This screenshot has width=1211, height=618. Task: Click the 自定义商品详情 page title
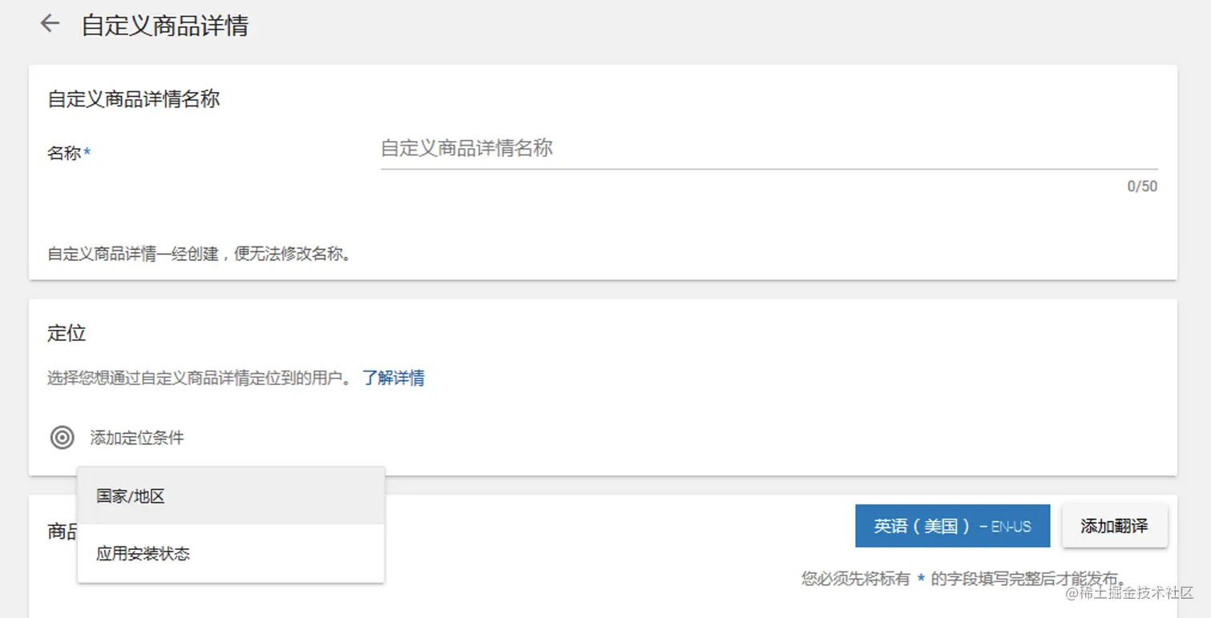[x=165, y=25]
